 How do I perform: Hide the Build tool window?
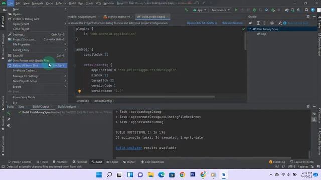coord(314,106)
